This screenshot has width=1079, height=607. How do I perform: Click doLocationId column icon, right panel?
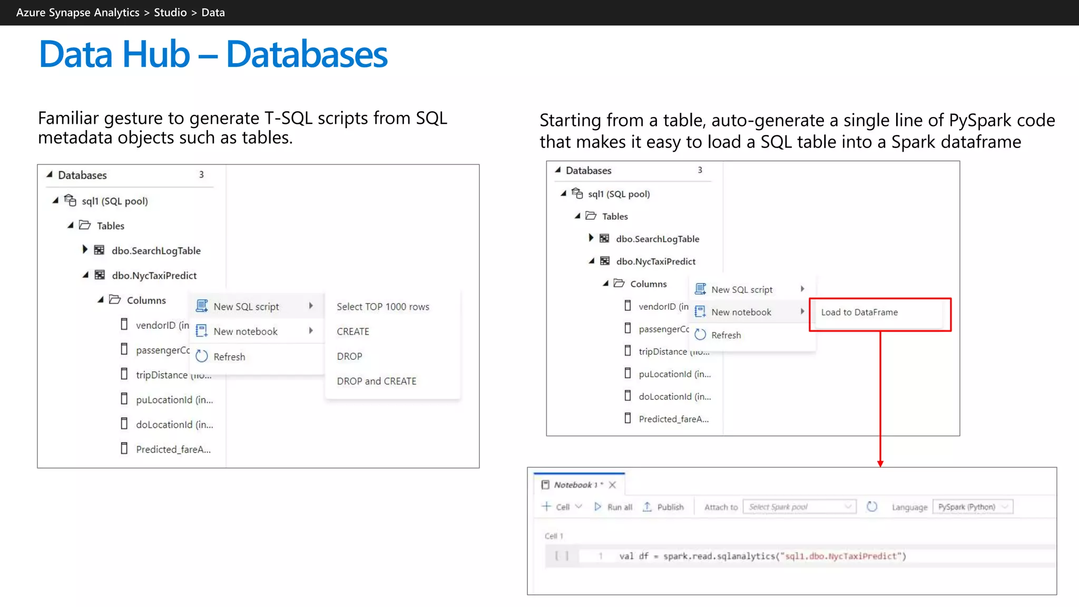point(627,396)
